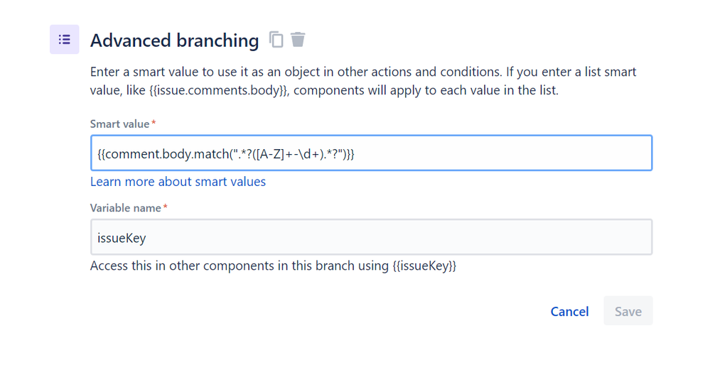The height and width of the screenshot is (372, 710).
Task: Click the Access this in other components note
Action: (273, 266)
